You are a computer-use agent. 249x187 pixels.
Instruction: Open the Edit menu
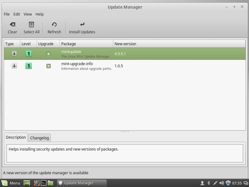coord(17,14)
